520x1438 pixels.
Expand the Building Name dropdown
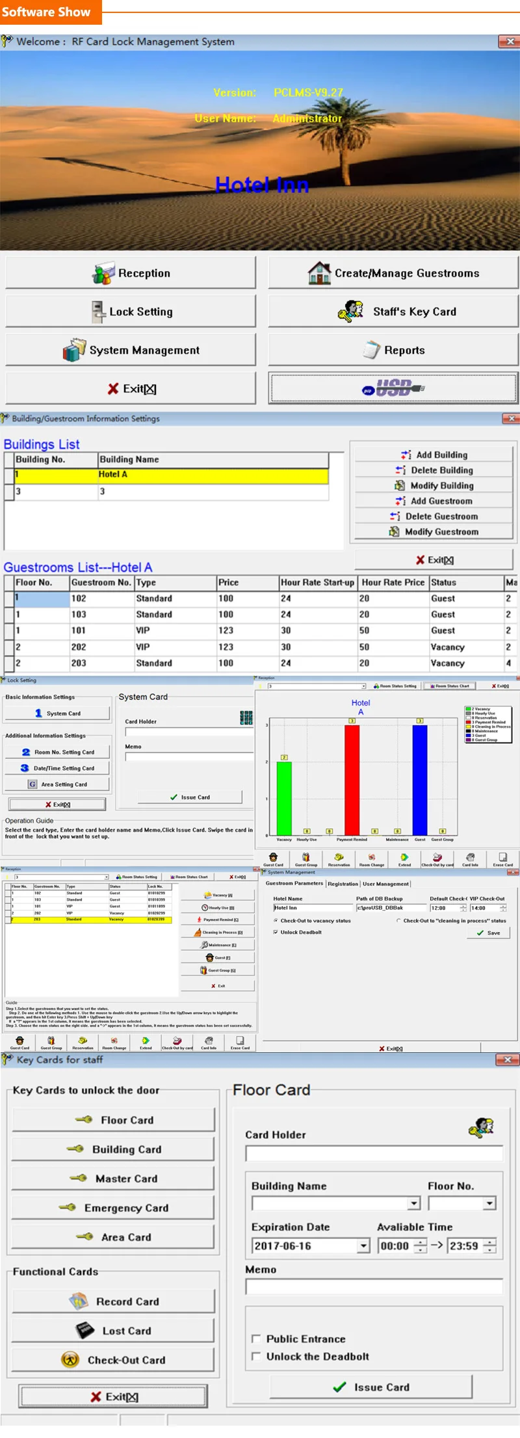[x=414, y=1203]
